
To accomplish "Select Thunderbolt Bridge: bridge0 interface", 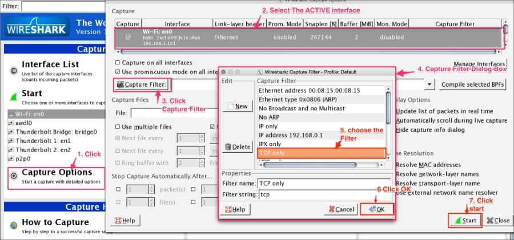I will click(56, 132).
